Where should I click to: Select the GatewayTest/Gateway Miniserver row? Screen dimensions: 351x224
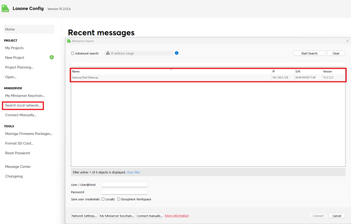click(170, 78)
